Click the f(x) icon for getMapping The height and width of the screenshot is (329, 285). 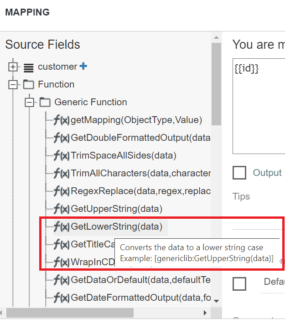point(61,120)
